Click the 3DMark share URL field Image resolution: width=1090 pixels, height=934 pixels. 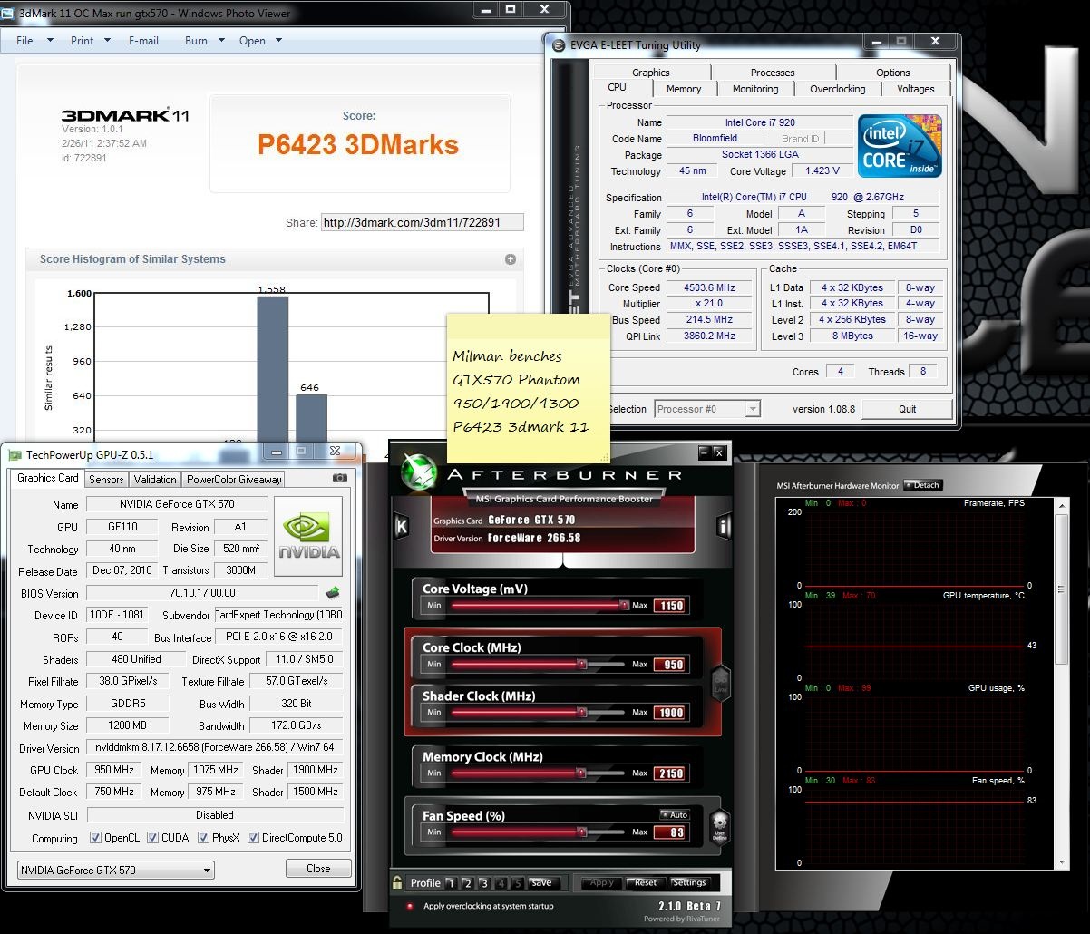coord(422,222)
